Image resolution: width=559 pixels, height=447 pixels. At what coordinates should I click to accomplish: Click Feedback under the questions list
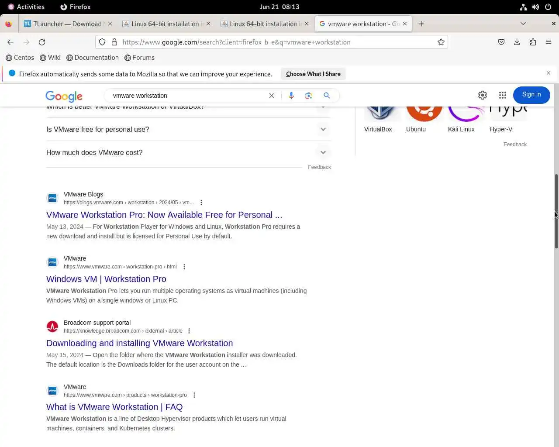[319, 167]
